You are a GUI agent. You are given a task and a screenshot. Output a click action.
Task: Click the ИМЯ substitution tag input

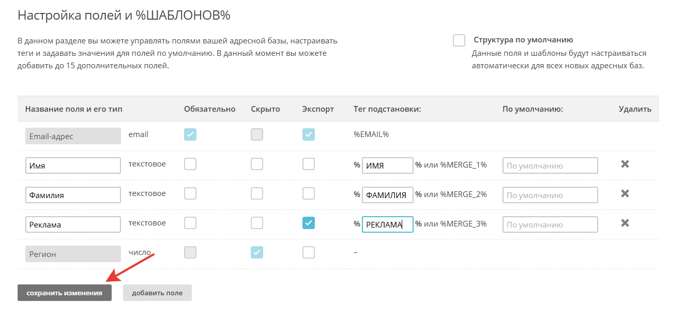387,165
